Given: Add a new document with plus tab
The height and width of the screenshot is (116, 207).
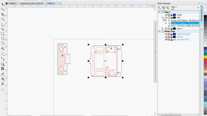Looking at the screenshot, I should point(60,4).
